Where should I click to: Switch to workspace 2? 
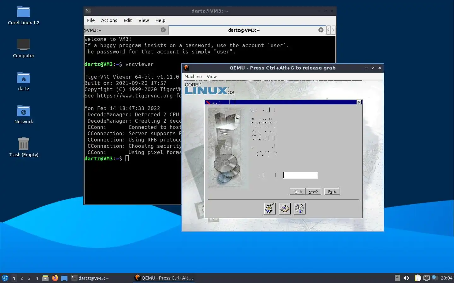pos(21,278)
